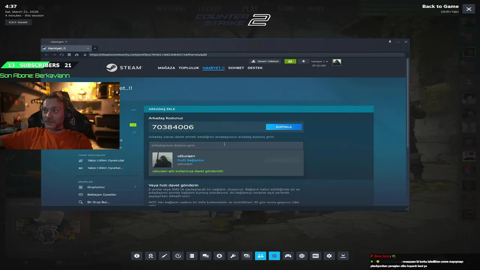Image resolution: width=480 pixels, height=270 pixels.
Task: Toggle the friends list overlay icon
Action: pos(261,256)
